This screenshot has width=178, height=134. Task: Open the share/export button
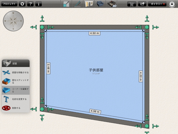(142, 4)
